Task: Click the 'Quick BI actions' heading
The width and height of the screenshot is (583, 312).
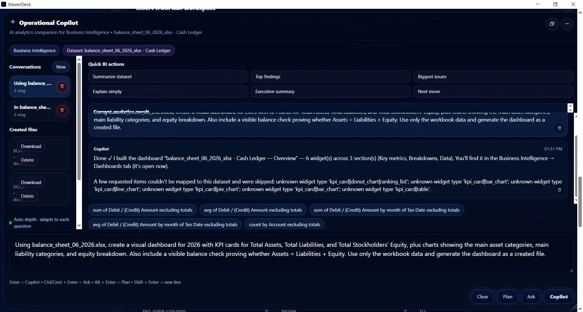Action: [x=106, y=64]
